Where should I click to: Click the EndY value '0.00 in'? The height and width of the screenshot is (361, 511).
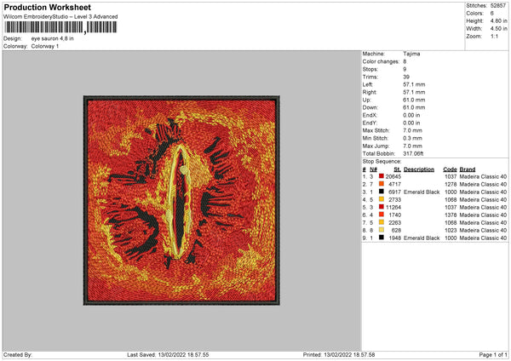coord(411,123)
